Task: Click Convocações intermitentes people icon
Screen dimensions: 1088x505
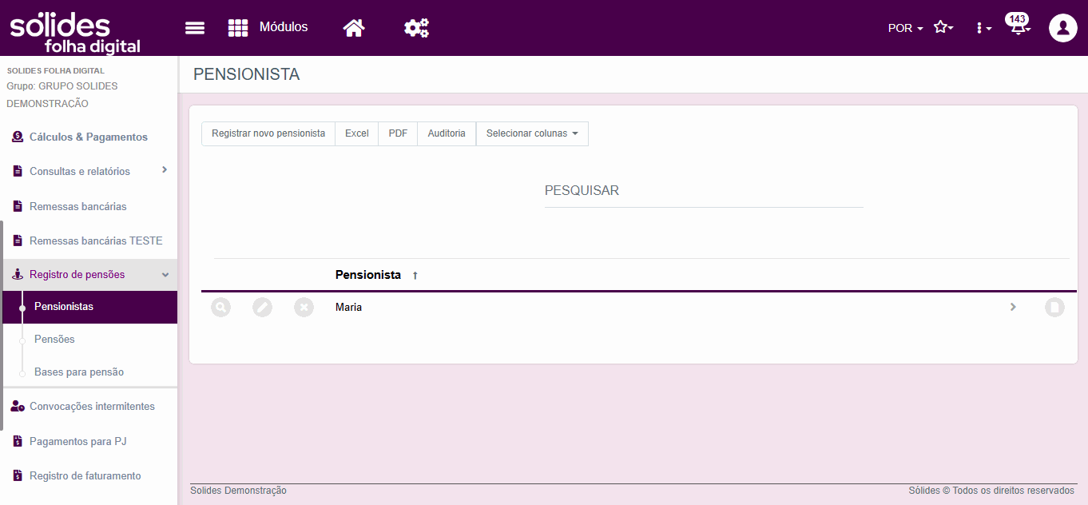Action: (x=18, y=407)
